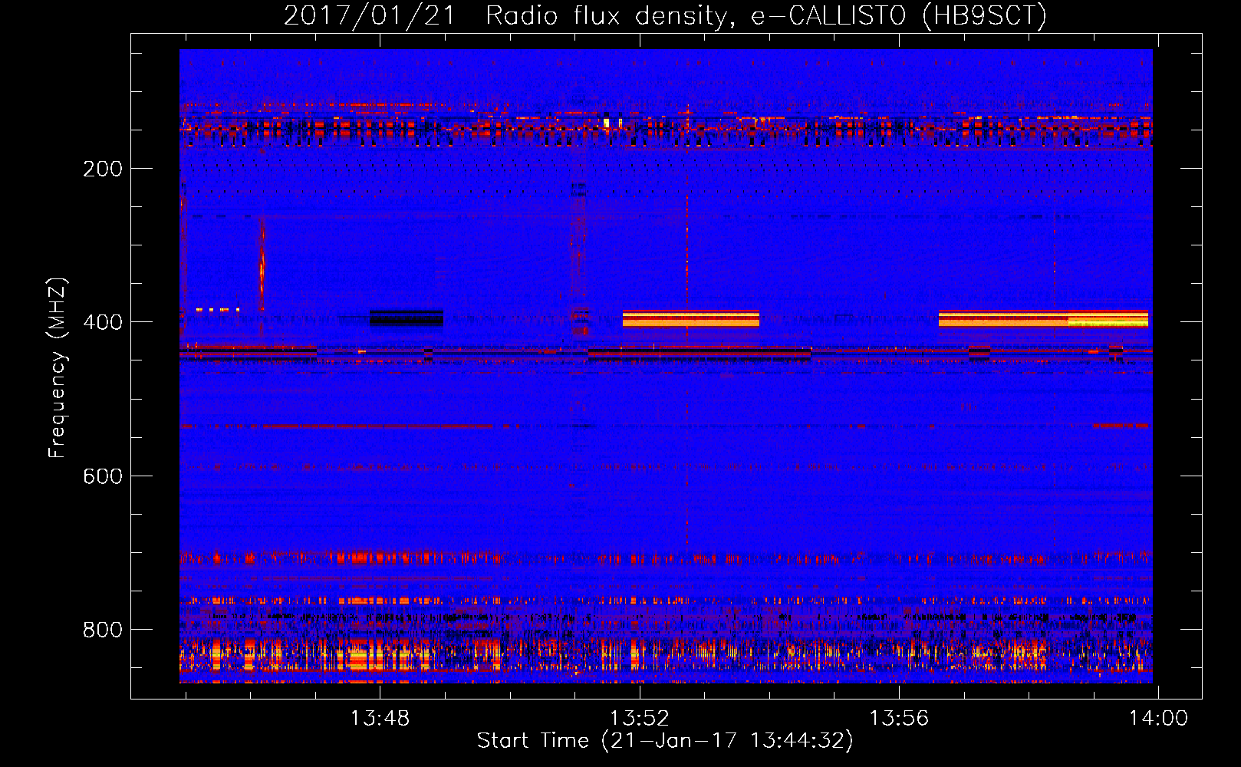1241x767 pixels.
Task: Click the 400 frequency tick label
Action: 103,322
